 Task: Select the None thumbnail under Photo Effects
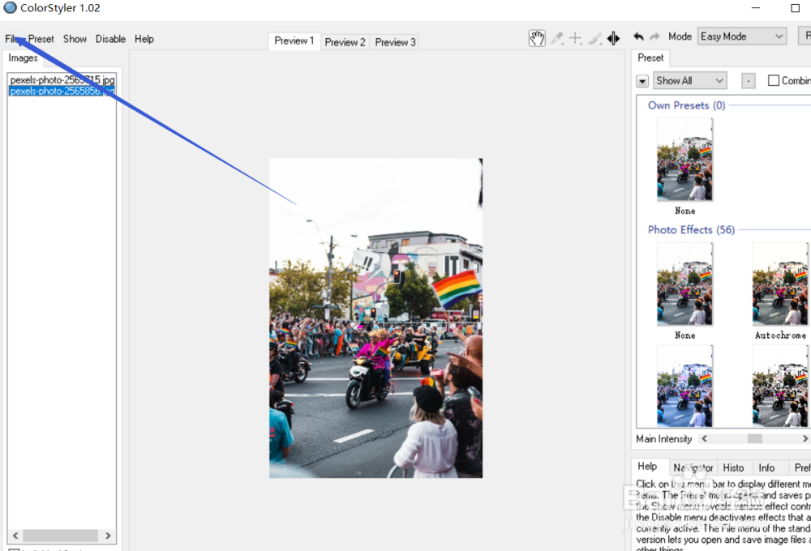coord(684,284)
